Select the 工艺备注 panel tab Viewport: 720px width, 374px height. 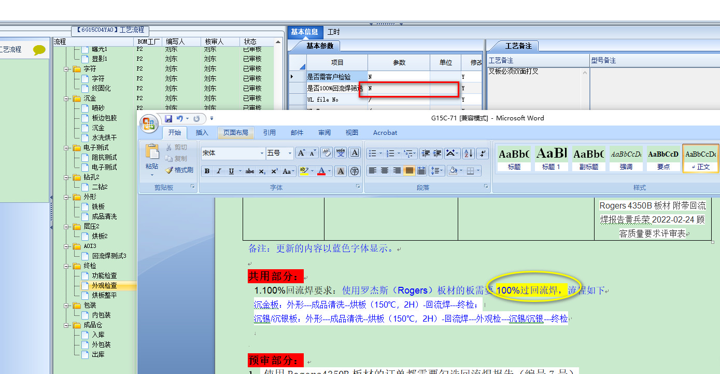[518, 46]
